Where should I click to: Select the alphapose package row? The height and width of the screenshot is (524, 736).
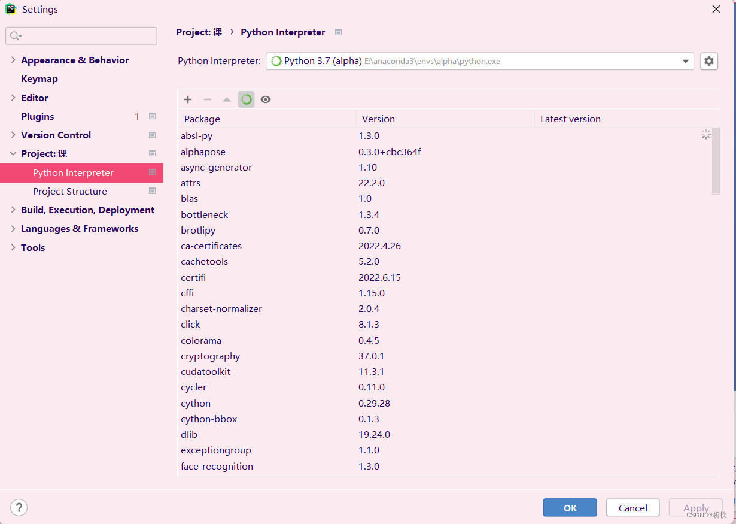coord(445,152)
